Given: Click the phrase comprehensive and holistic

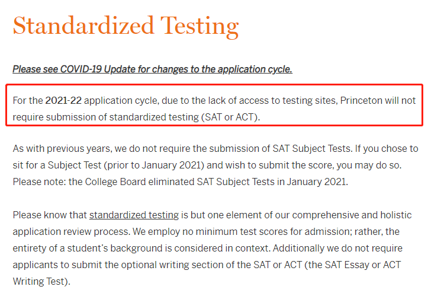Looking at the screenshot, I should click(352, 215).
